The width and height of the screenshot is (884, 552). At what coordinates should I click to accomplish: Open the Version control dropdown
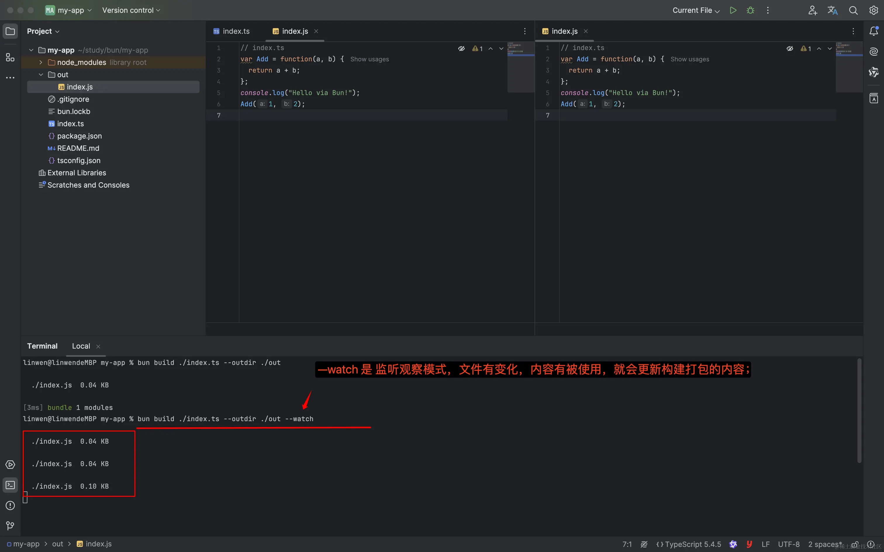pyautogui.click(x=131, y=10)
